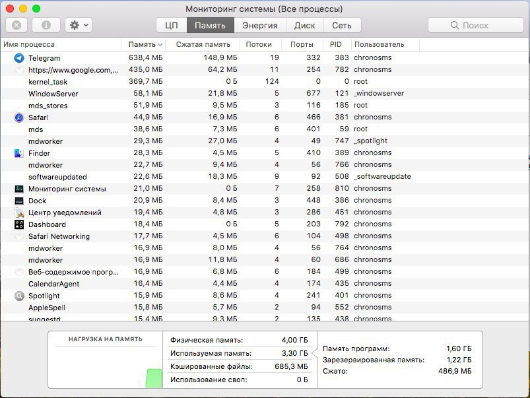
Task: Select mdworker row with PID 766
Action: click(265, 164)
